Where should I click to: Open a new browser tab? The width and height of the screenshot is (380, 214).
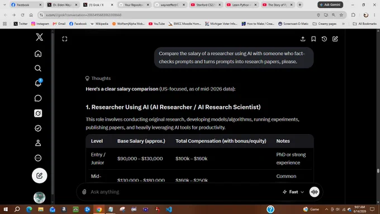click(300, 4)
